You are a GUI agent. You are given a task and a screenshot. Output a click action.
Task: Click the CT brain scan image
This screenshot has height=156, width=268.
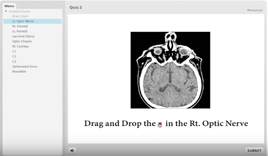[x=170, y=70]
